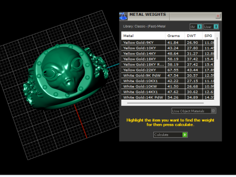
Task: Select the Yellow Gold:22KY row
Action: click(x=168, y=70)
